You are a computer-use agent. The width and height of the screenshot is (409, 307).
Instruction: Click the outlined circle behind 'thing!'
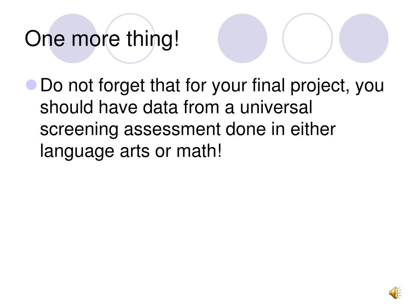pyautogui.click(x=131, y=38)
